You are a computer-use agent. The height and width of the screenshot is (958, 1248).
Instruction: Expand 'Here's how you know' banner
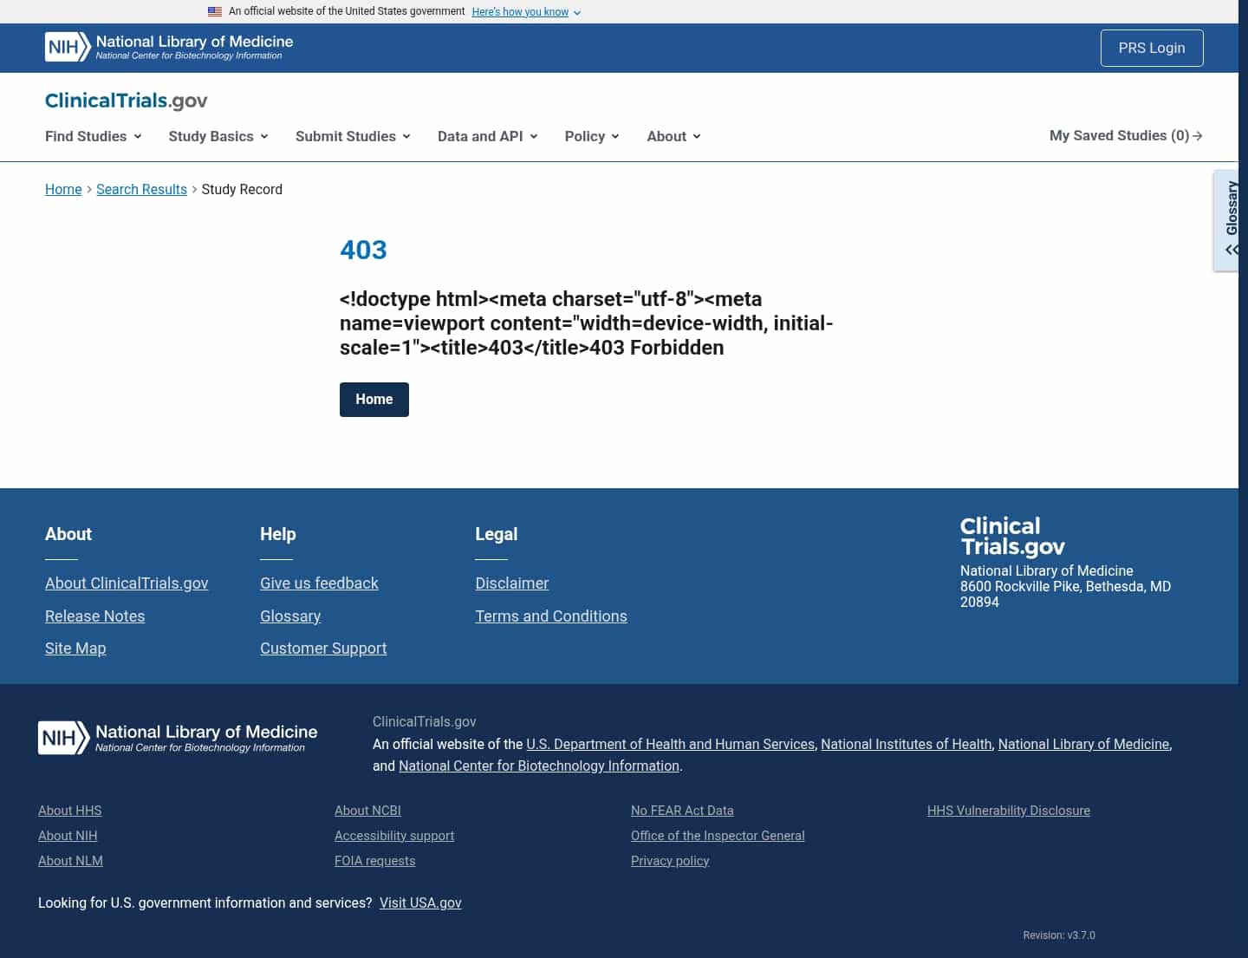pos(526,12)
